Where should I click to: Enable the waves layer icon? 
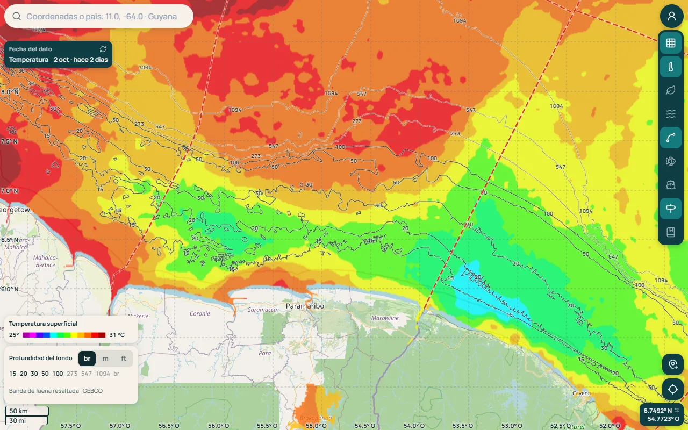[671, 114]
